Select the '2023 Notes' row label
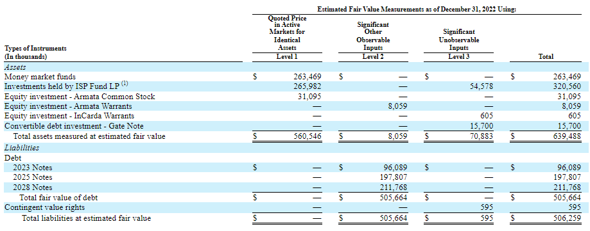The height and width of the screenshot is (231, 590). click(33, 167)
